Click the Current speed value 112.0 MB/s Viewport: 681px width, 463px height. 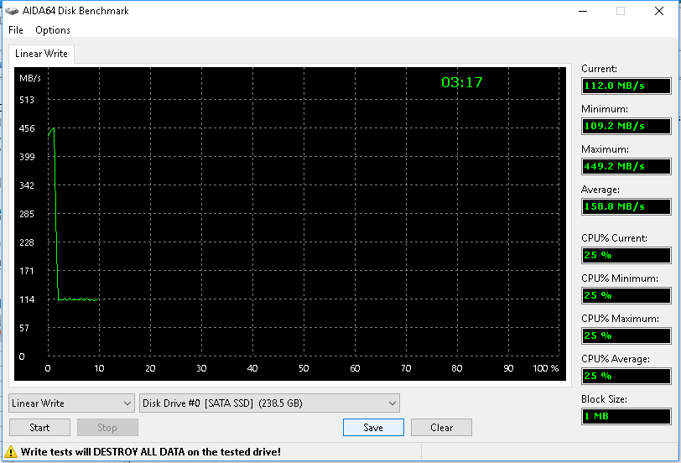[x=626, y=86]
